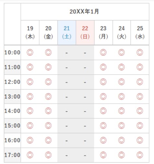Book the 17:00 slot on the 23rd (月)
The height and width of the screenshot is (164, 154).
pyautogui.click(x=103, y=155)
